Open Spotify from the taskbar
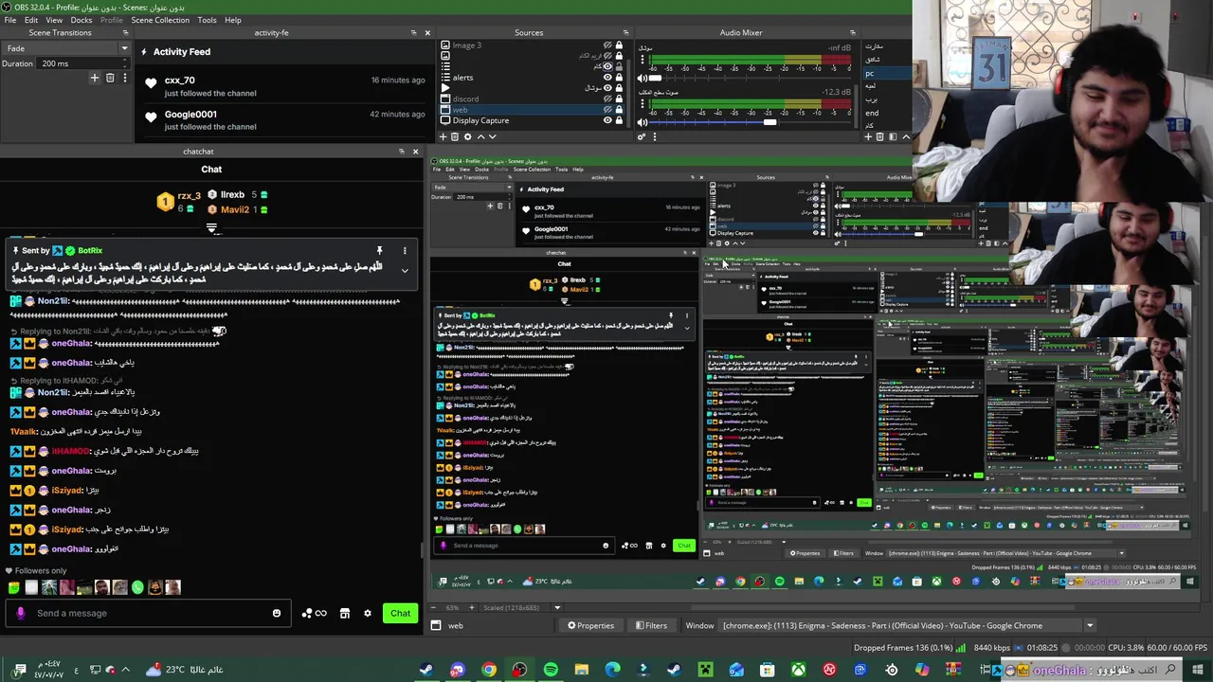Viewport: 1213px width, 682px height. (x=551, y=670)
